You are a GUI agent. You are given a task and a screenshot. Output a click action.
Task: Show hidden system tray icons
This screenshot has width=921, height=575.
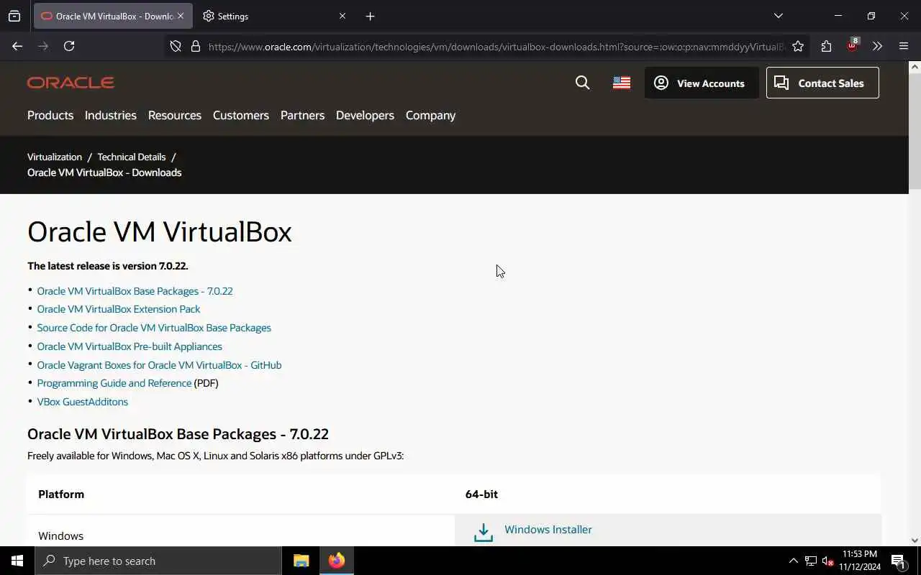[x=793, y=561]
